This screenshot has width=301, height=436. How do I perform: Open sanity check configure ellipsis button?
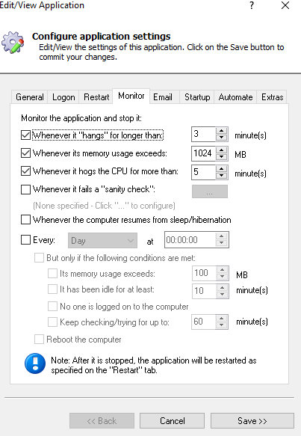click(210, 191)
